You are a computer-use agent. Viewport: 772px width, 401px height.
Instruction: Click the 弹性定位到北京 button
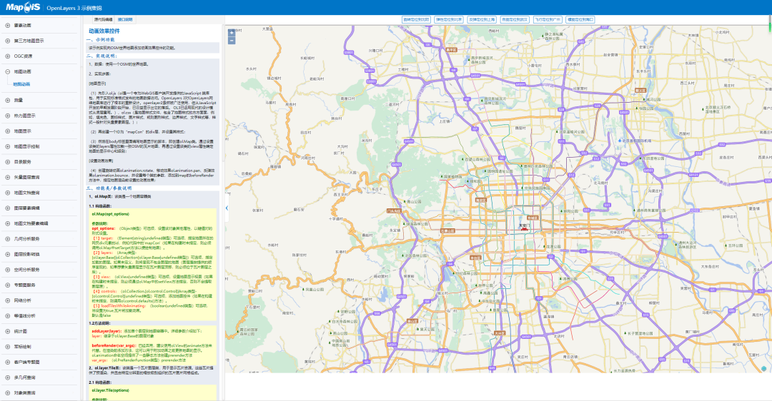(x=448, y=20)
